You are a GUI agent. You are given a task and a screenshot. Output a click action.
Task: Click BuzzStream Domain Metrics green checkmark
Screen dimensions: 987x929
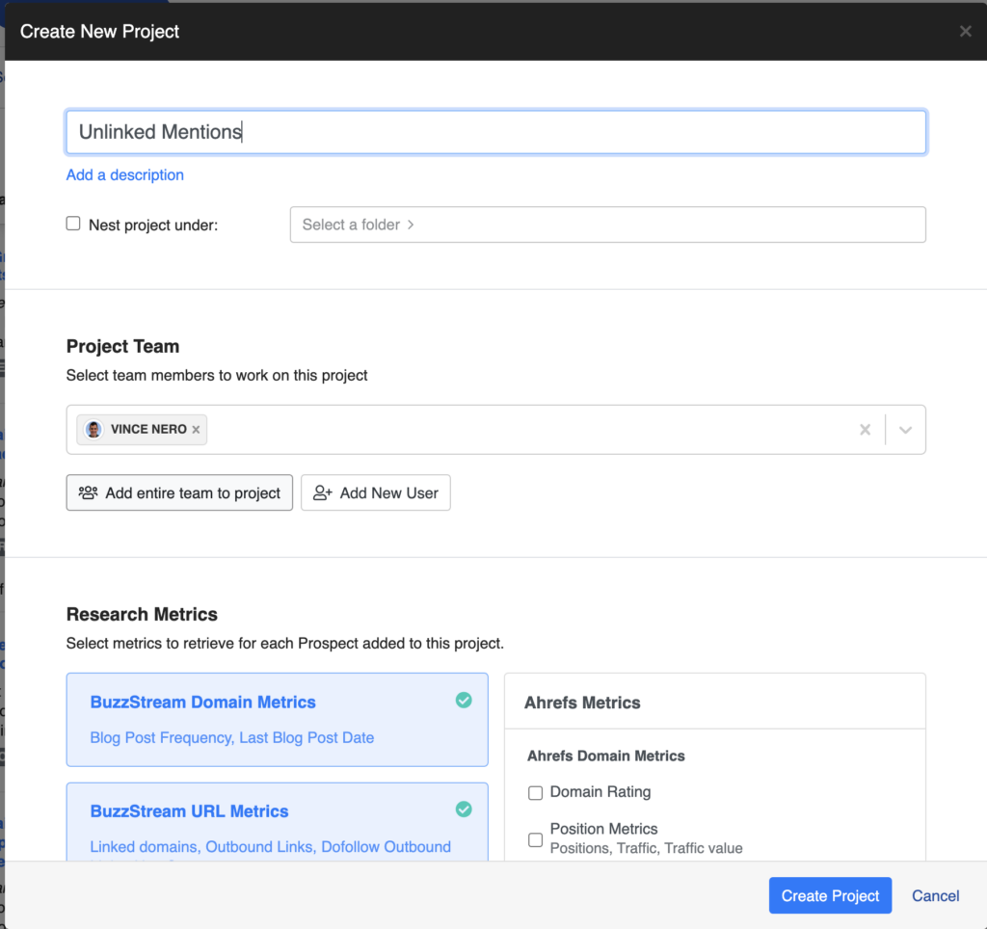click(x=464, y=701)
